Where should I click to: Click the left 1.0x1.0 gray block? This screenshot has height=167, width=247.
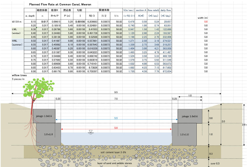tap(49, 134)
